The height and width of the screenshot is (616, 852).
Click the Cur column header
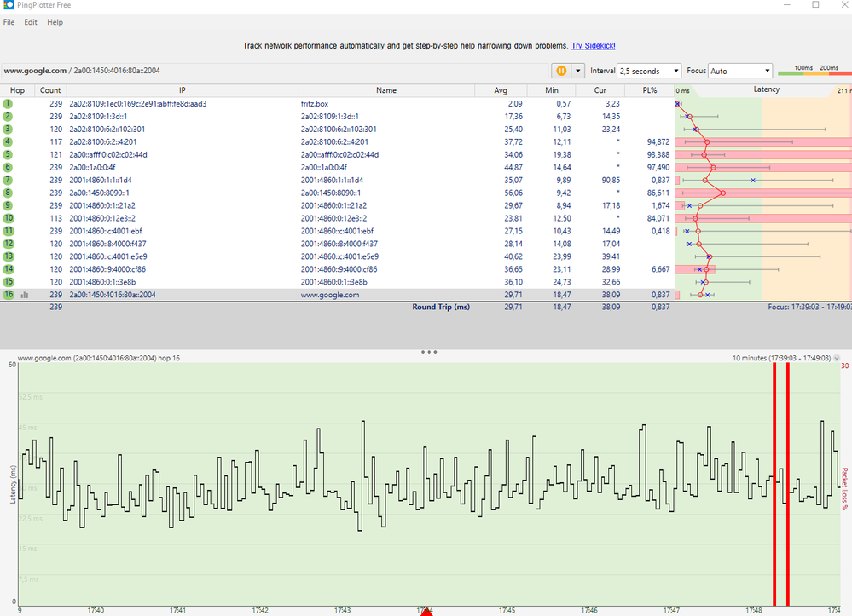(600, 90)
